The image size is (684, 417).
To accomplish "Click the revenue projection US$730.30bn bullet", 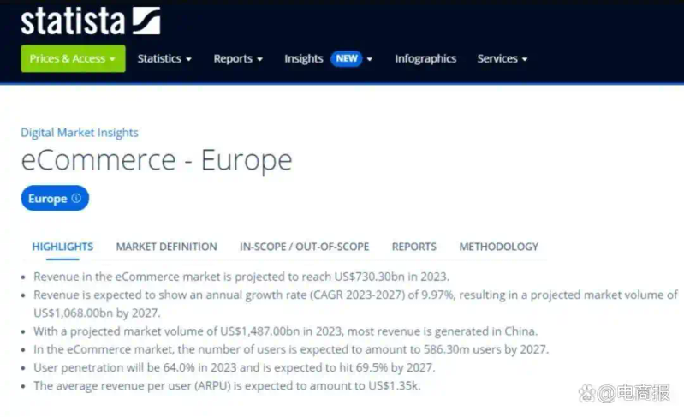I will tap(241, 277).
